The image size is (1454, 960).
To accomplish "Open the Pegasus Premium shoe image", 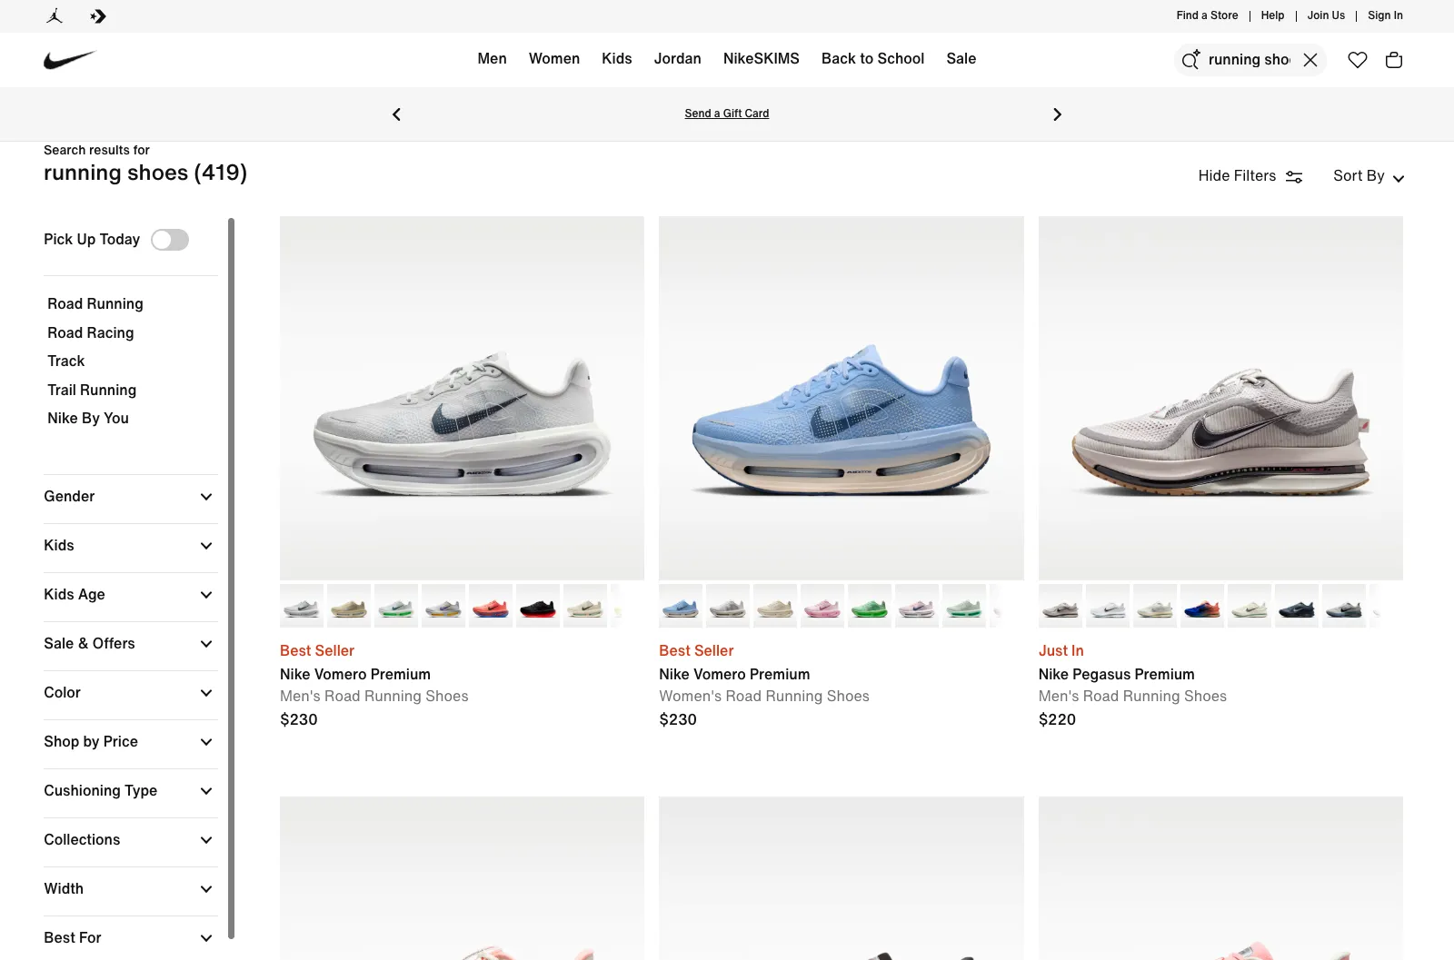I will [x=1220, y=398].
